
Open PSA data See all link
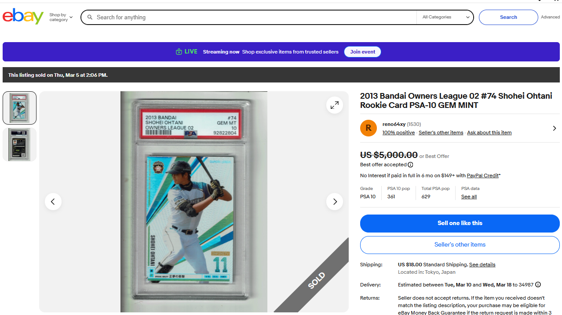469,197
